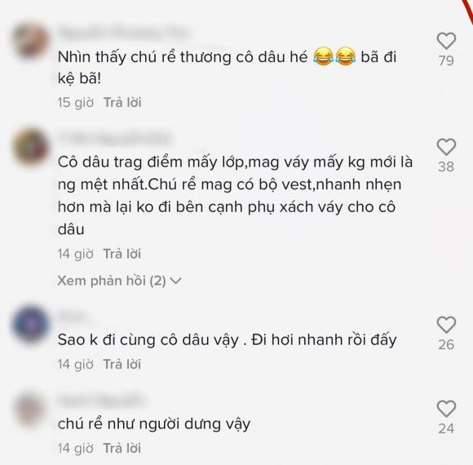Reply to the "Cô dâu trag điểm" comment
This screenshot has width=473, height=465.
122,254
